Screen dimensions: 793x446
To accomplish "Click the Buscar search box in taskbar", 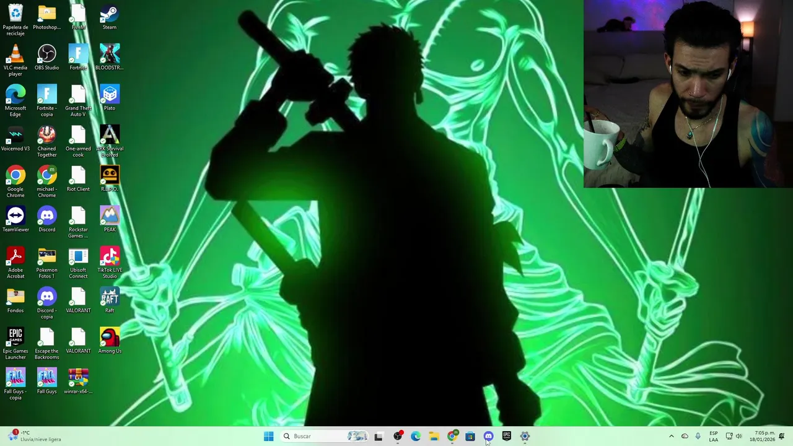I will (325, 436).
